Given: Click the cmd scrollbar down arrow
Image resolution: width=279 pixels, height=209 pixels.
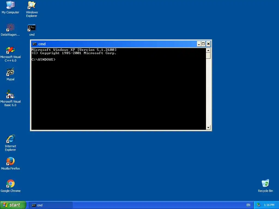Looking at the screenshot, I should [x=208, y=127].
